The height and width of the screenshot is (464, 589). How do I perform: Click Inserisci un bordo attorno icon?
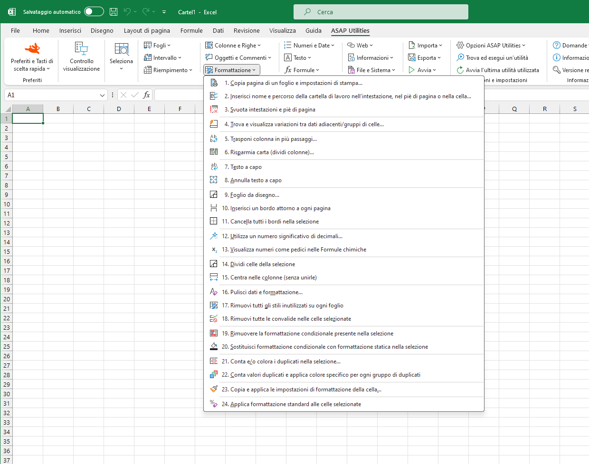pos(214,208)
